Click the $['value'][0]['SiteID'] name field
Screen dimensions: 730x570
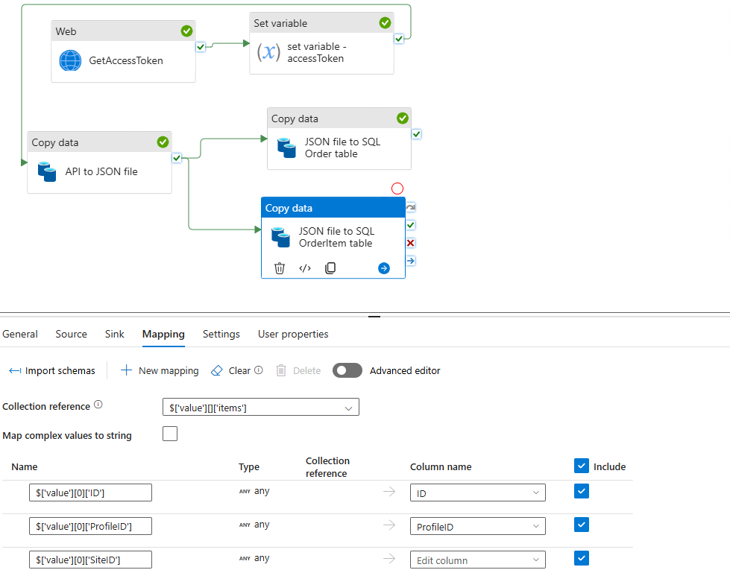(x=90, y=560)
